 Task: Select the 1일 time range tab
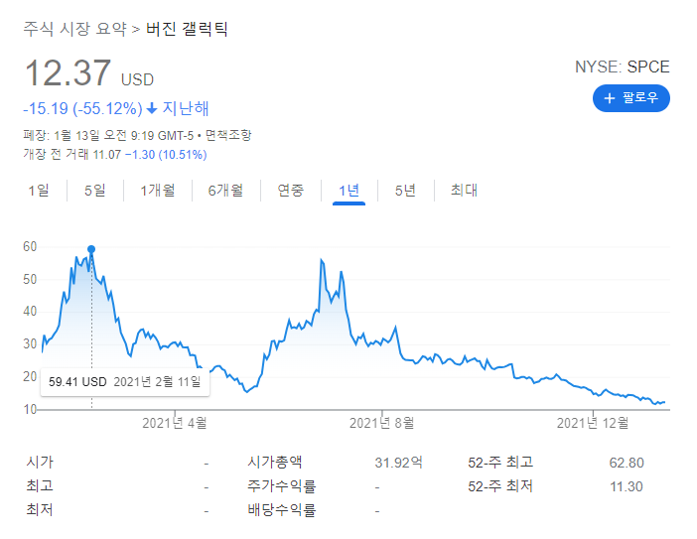39,191
